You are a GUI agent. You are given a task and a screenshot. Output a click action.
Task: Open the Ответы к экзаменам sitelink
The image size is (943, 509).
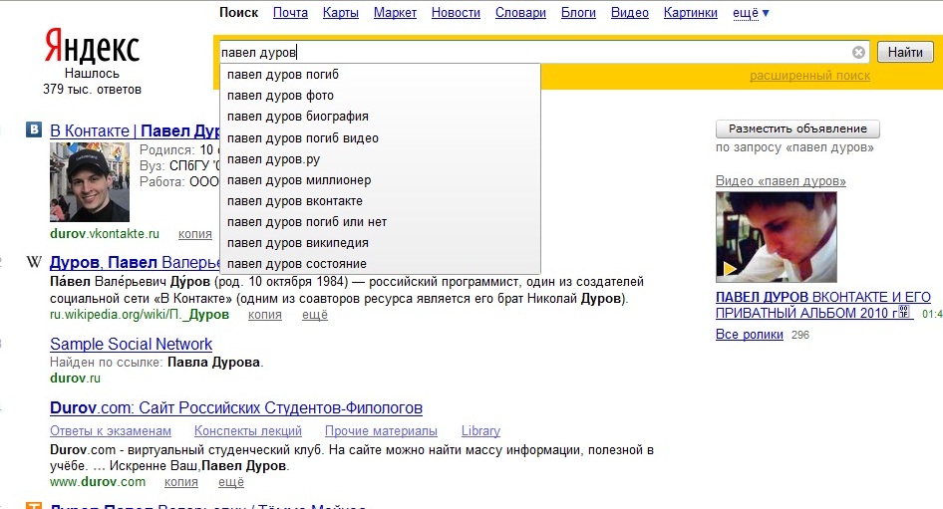[111, 431]
